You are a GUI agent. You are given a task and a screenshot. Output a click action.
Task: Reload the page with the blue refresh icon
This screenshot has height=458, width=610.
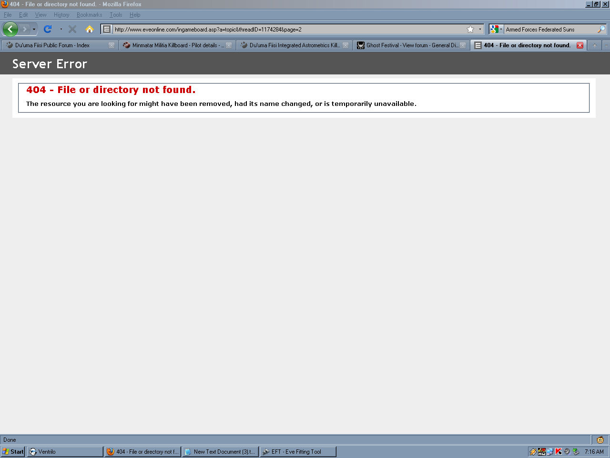[48, 29]
